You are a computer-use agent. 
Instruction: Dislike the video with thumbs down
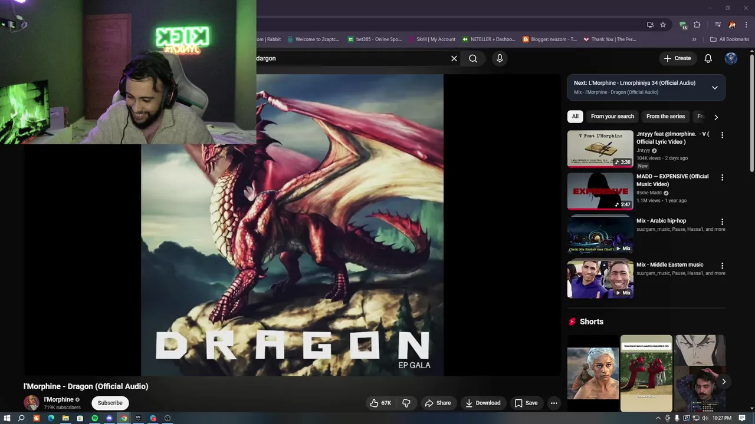(x=406, y=403)
